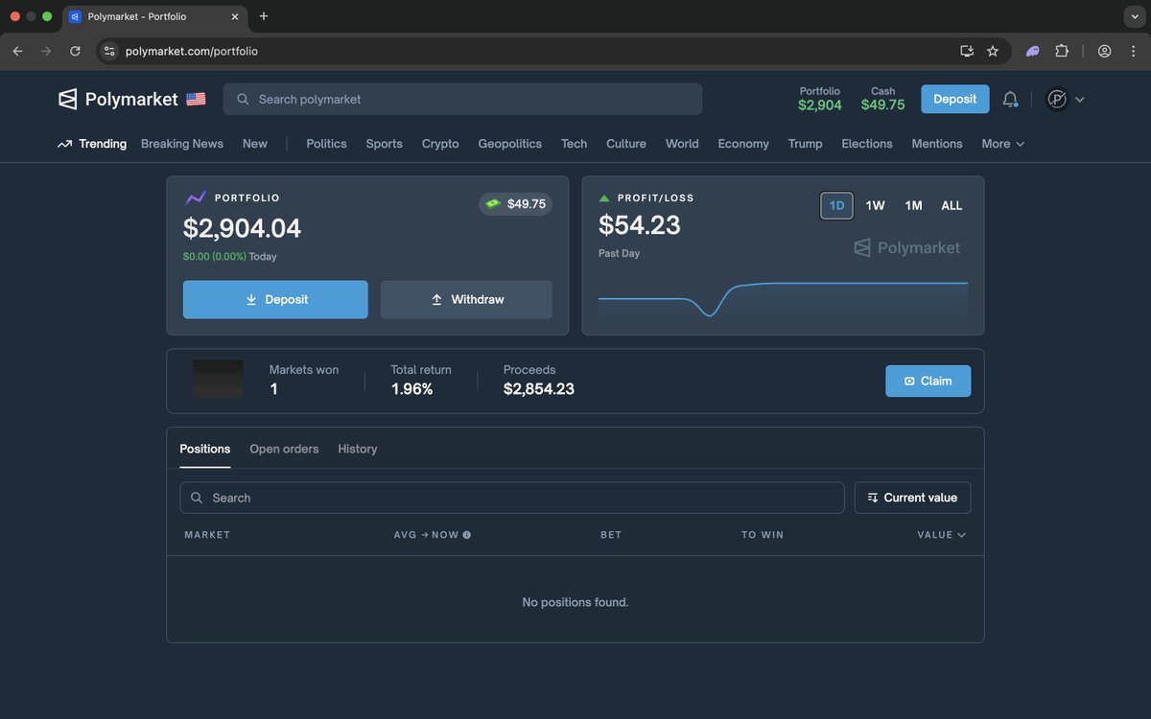1151x719 pixels.
Task: Click the blue Deposit button
Action: click(954, 99)
